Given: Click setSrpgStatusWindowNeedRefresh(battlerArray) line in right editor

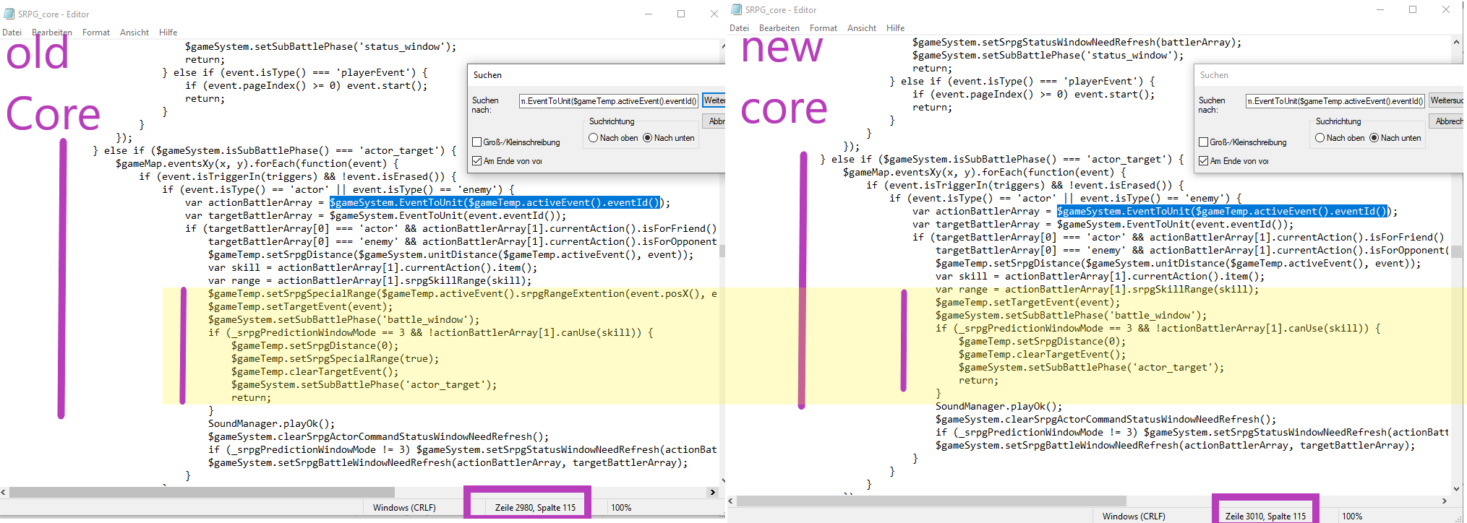Looking at the screenshot, I should tap(1077, 43).
